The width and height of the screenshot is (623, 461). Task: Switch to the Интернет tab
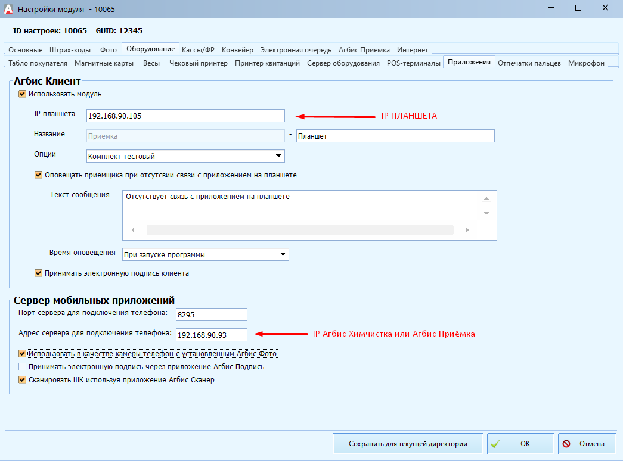click(x=413, y=50)
